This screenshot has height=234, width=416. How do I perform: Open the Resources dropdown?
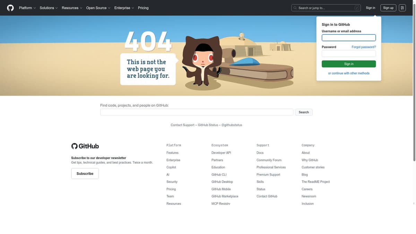[x=70, y=7]
